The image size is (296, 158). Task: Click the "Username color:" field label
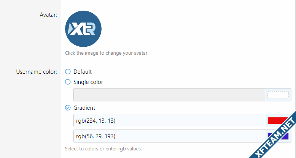pos(37,72)
